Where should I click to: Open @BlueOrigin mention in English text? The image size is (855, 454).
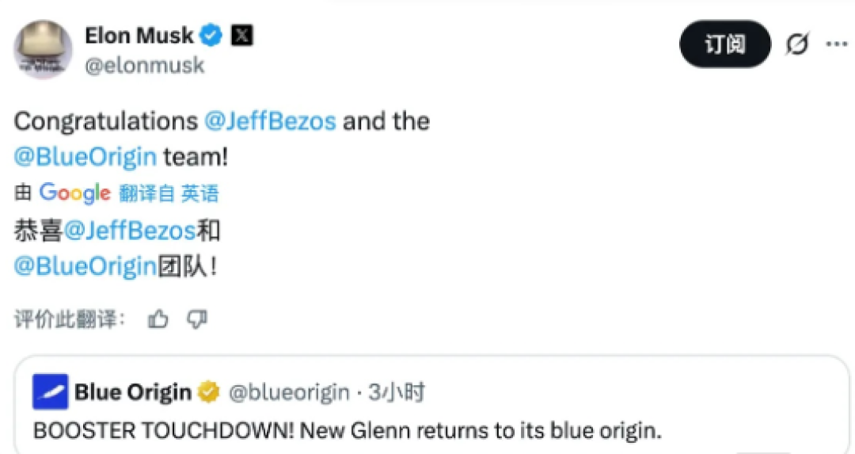[85, 157]
